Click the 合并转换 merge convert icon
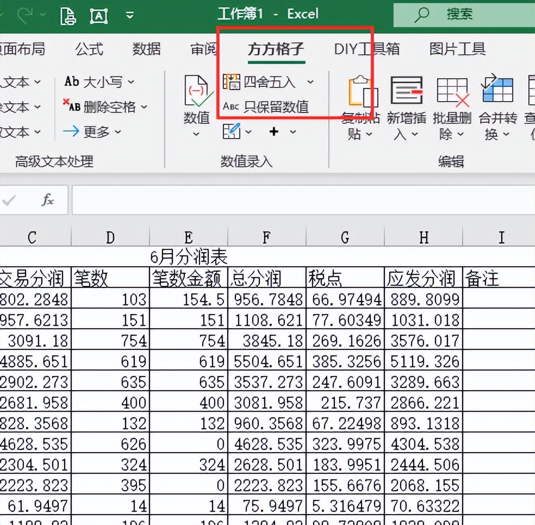 click(x=497, y=90)
